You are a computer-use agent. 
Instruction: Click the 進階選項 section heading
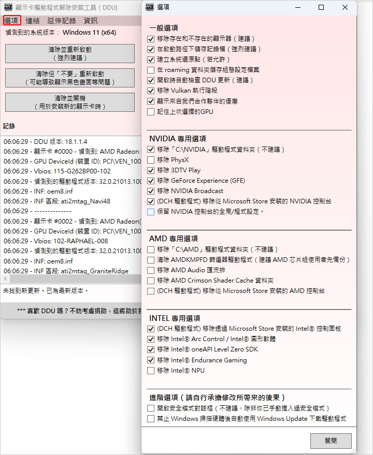pyautogui.click(x=217, y=398)
